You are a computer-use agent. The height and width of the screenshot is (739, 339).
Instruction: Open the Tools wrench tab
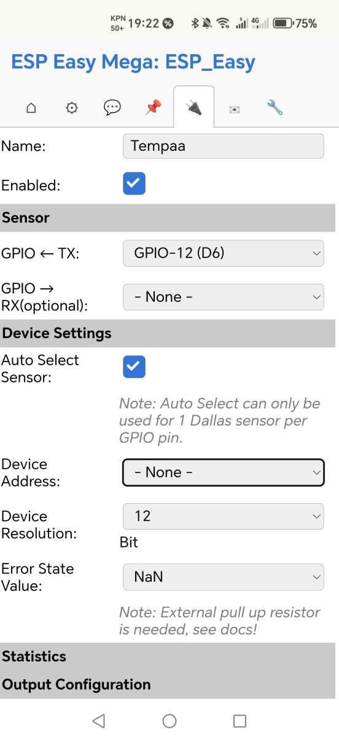pos(275,108)
